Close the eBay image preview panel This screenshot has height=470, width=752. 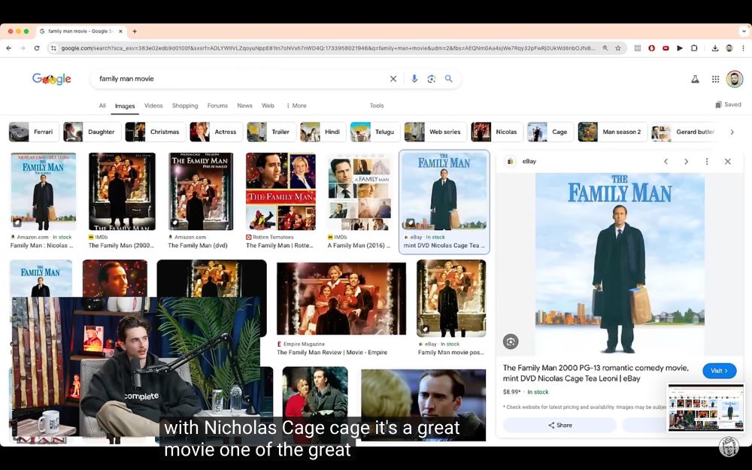pyautogui.click(x=727, y=162)
